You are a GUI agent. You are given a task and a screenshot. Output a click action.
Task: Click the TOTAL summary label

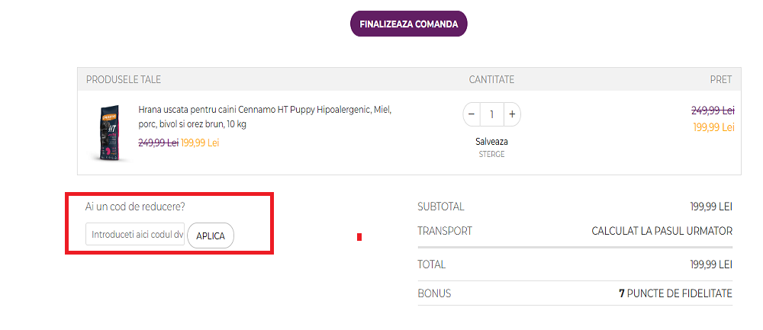[431, 264]
